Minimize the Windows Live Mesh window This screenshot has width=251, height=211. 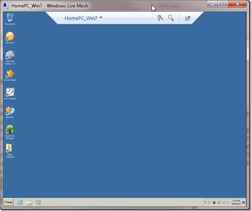pyautogui.click(x=212, y=4)
